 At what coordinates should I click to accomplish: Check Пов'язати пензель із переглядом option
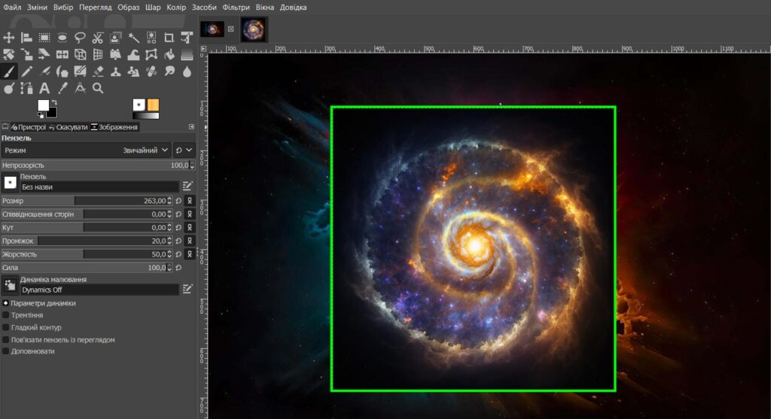pyautogui.click(x=6, y=340)
